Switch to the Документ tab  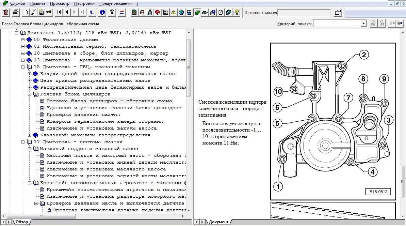[219, 222]
